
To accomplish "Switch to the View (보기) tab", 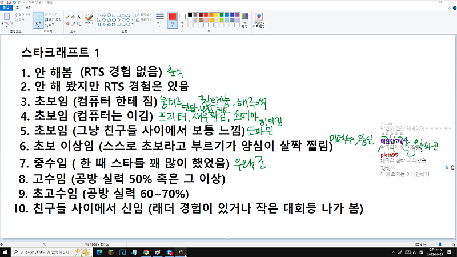I will coord(28,8).
